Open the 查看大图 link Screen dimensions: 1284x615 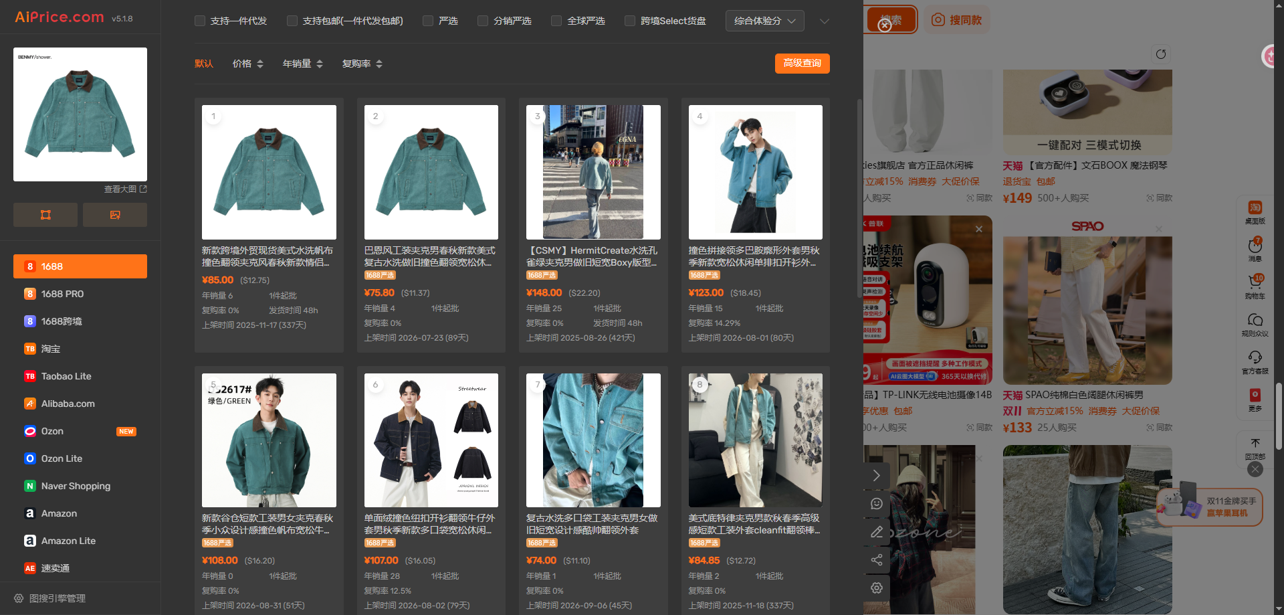pos(125,189)
